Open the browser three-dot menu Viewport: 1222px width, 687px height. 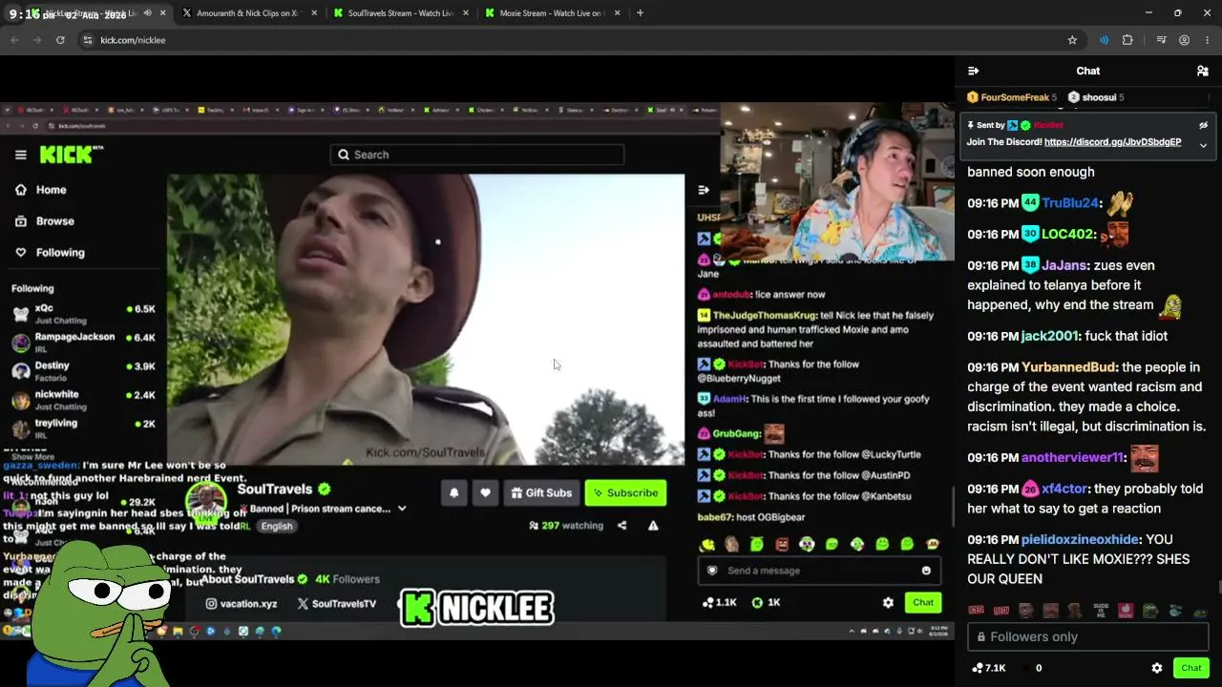click(x=1207, y=40)
